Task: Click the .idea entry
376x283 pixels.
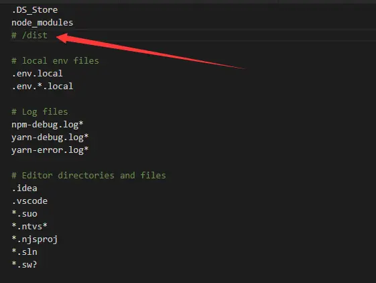Action: pos(24,188)
